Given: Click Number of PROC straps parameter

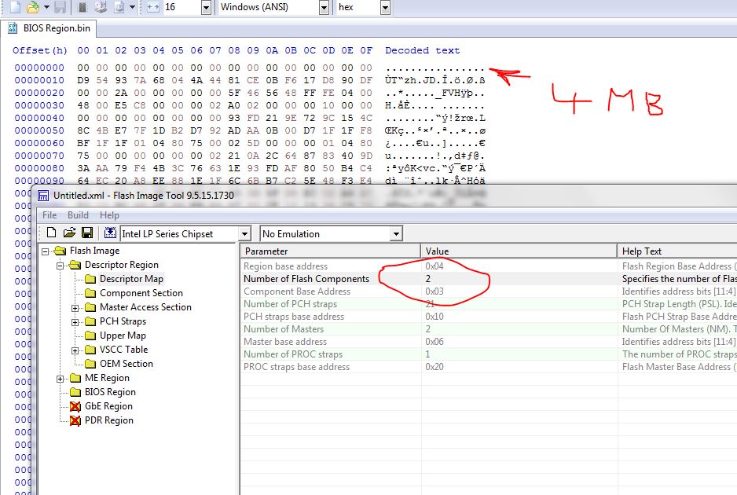Looking at the screenshot, I should tap(293, 354).
